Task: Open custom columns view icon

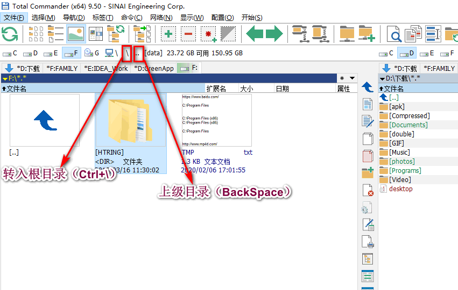Action: [96, 34]
